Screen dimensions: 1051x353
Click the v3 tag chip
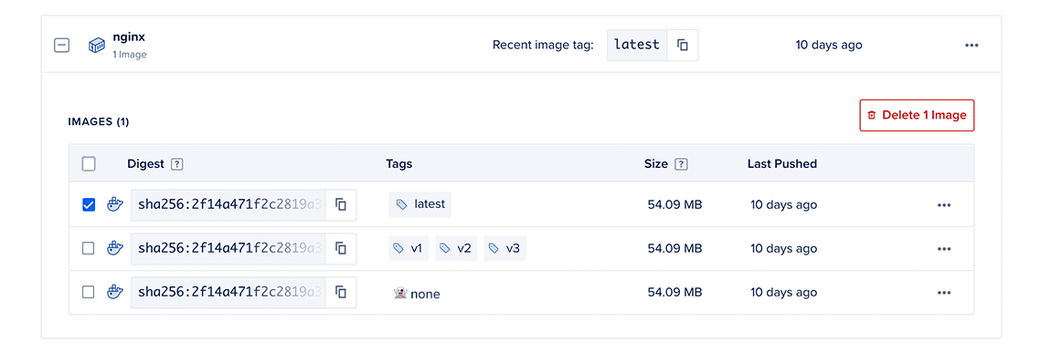pyautogui.click(x=504, y=248)
